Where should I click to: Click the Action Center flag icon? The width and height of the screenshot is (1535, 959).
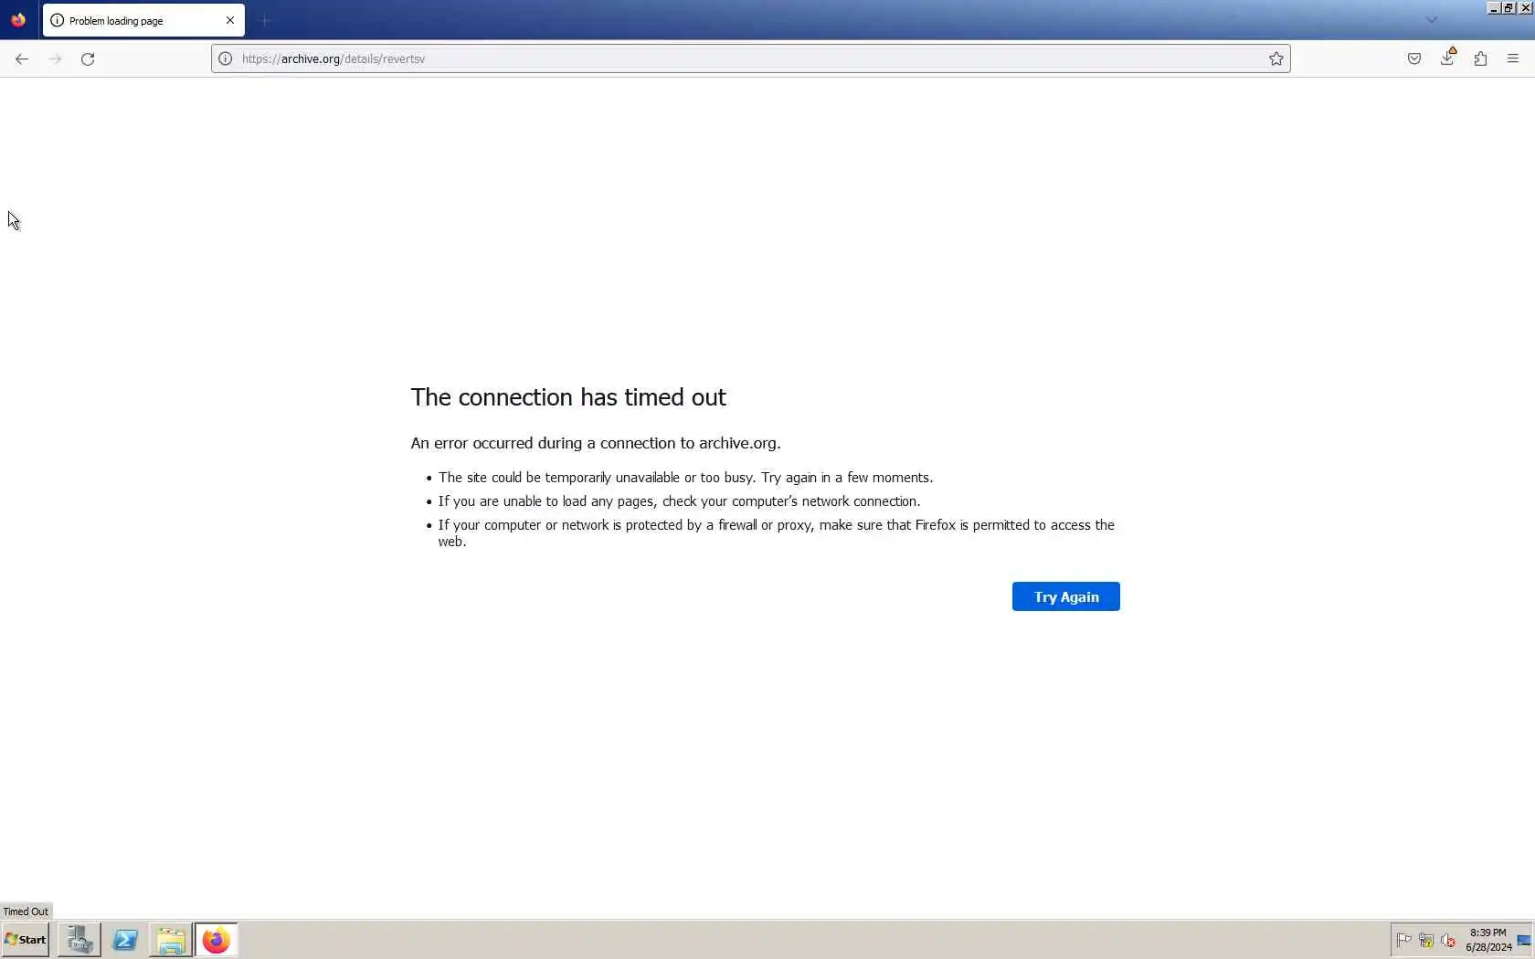1404,940
